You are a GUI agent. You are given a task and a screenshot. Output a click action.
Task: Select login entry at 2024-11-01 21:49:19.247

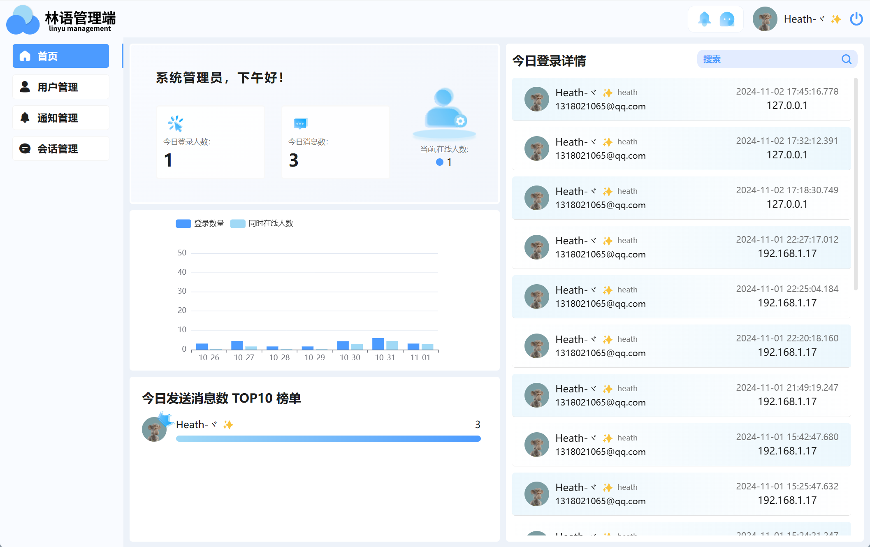click(681, 395)
